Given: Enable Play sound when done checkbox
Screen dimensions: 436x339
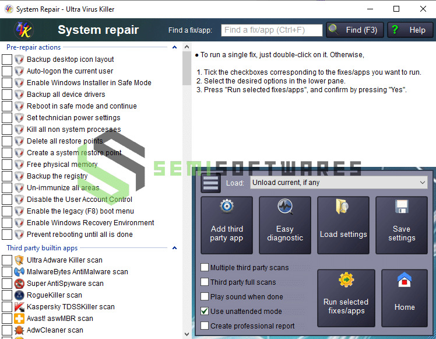Looking at the screenshot, I should 205,296.
